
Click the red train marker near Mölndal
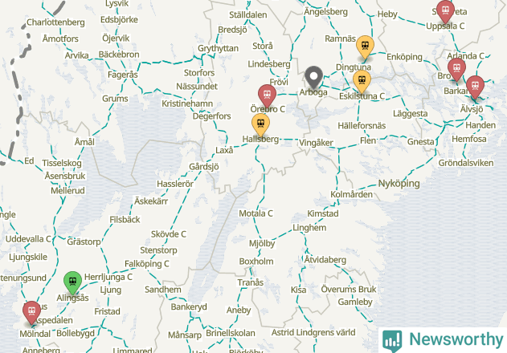31,312
